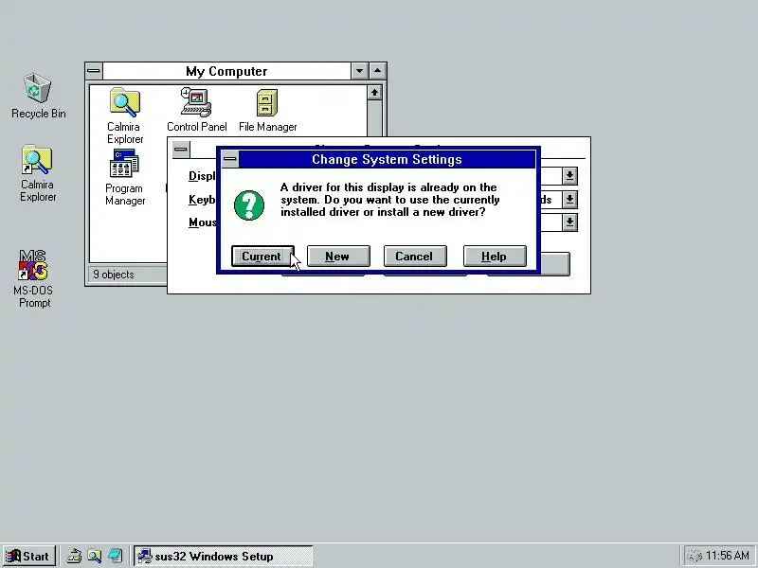Open the Calmira Explorer desktop shortcut
This screenshot has width=758, height=568.
point(38,173)
